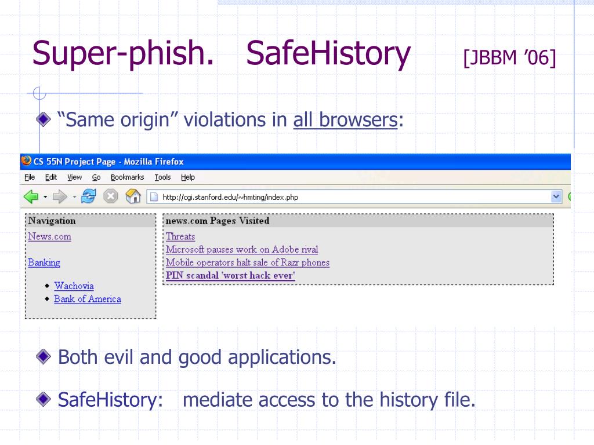Viewport: 594px width, 445px height.
Task: Click 'Both evil and good applications.' text
Action: coord(197,358)
